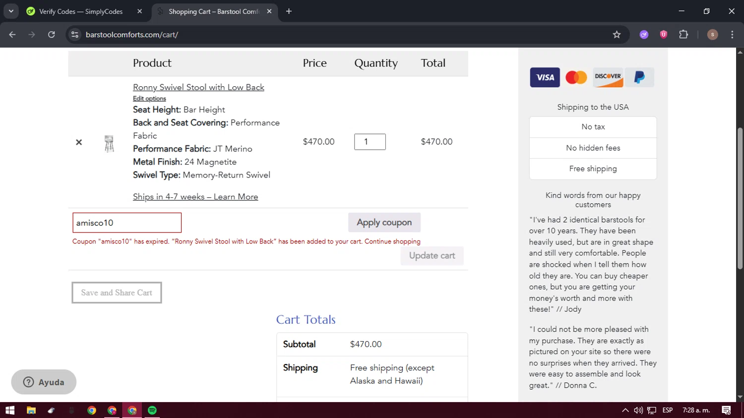Open the volume control in system tray
The image size is (744, 418).
[x=638, y=410]
